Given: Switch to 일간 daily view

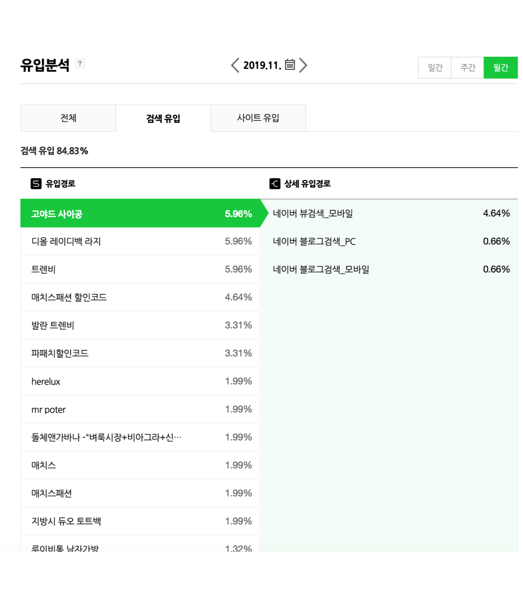Looking at the screenshot, I should (434, 67).
